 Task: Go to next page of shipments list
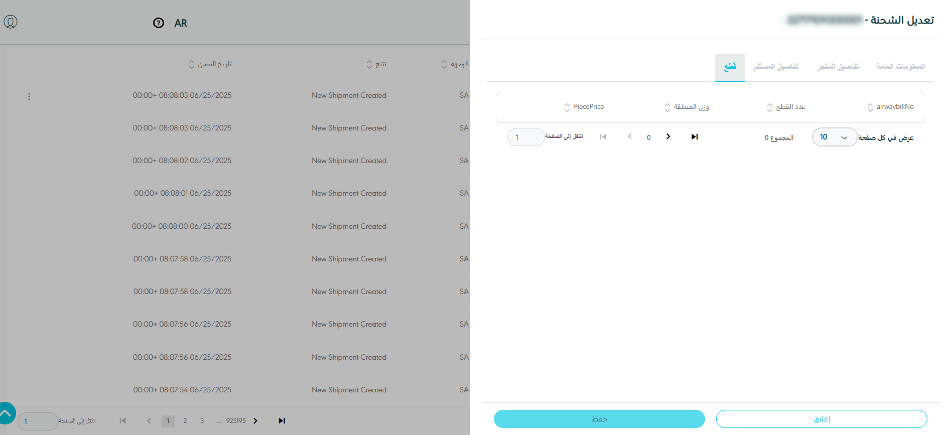click(x=255, y=421)
